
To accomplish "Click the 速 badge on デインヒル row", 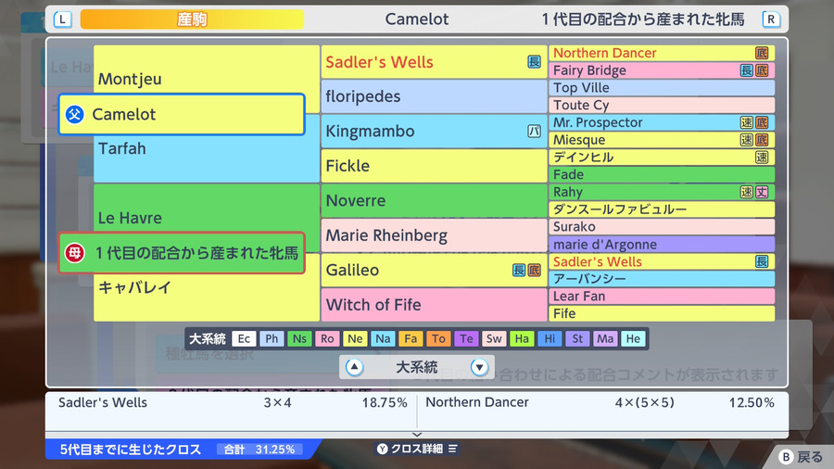I will pyautogui.click(x=762, y=157).
